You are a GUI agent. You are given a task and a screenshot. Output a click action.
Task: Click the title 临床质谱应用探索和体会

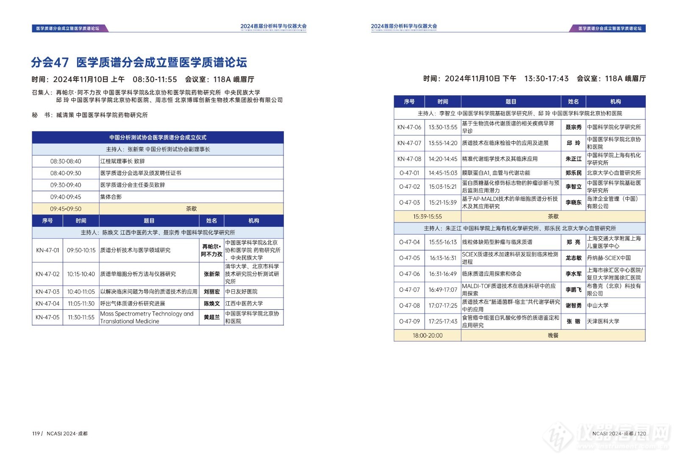coord(492,274)
